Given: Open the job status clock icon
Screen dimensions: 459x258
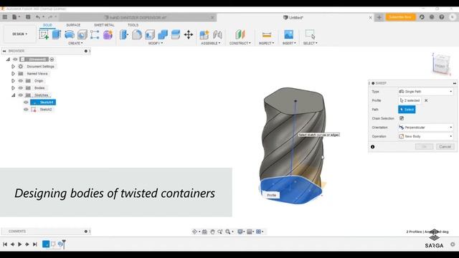Looking at the screenshot, I should [422, 17].
